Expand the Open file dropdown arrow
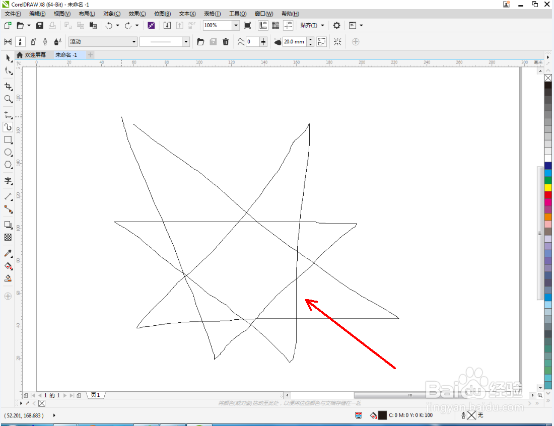 29,26
